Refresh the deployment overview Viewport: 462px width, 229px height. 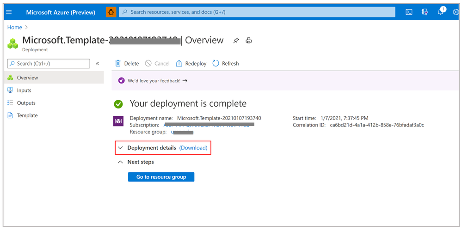point(226,64)
